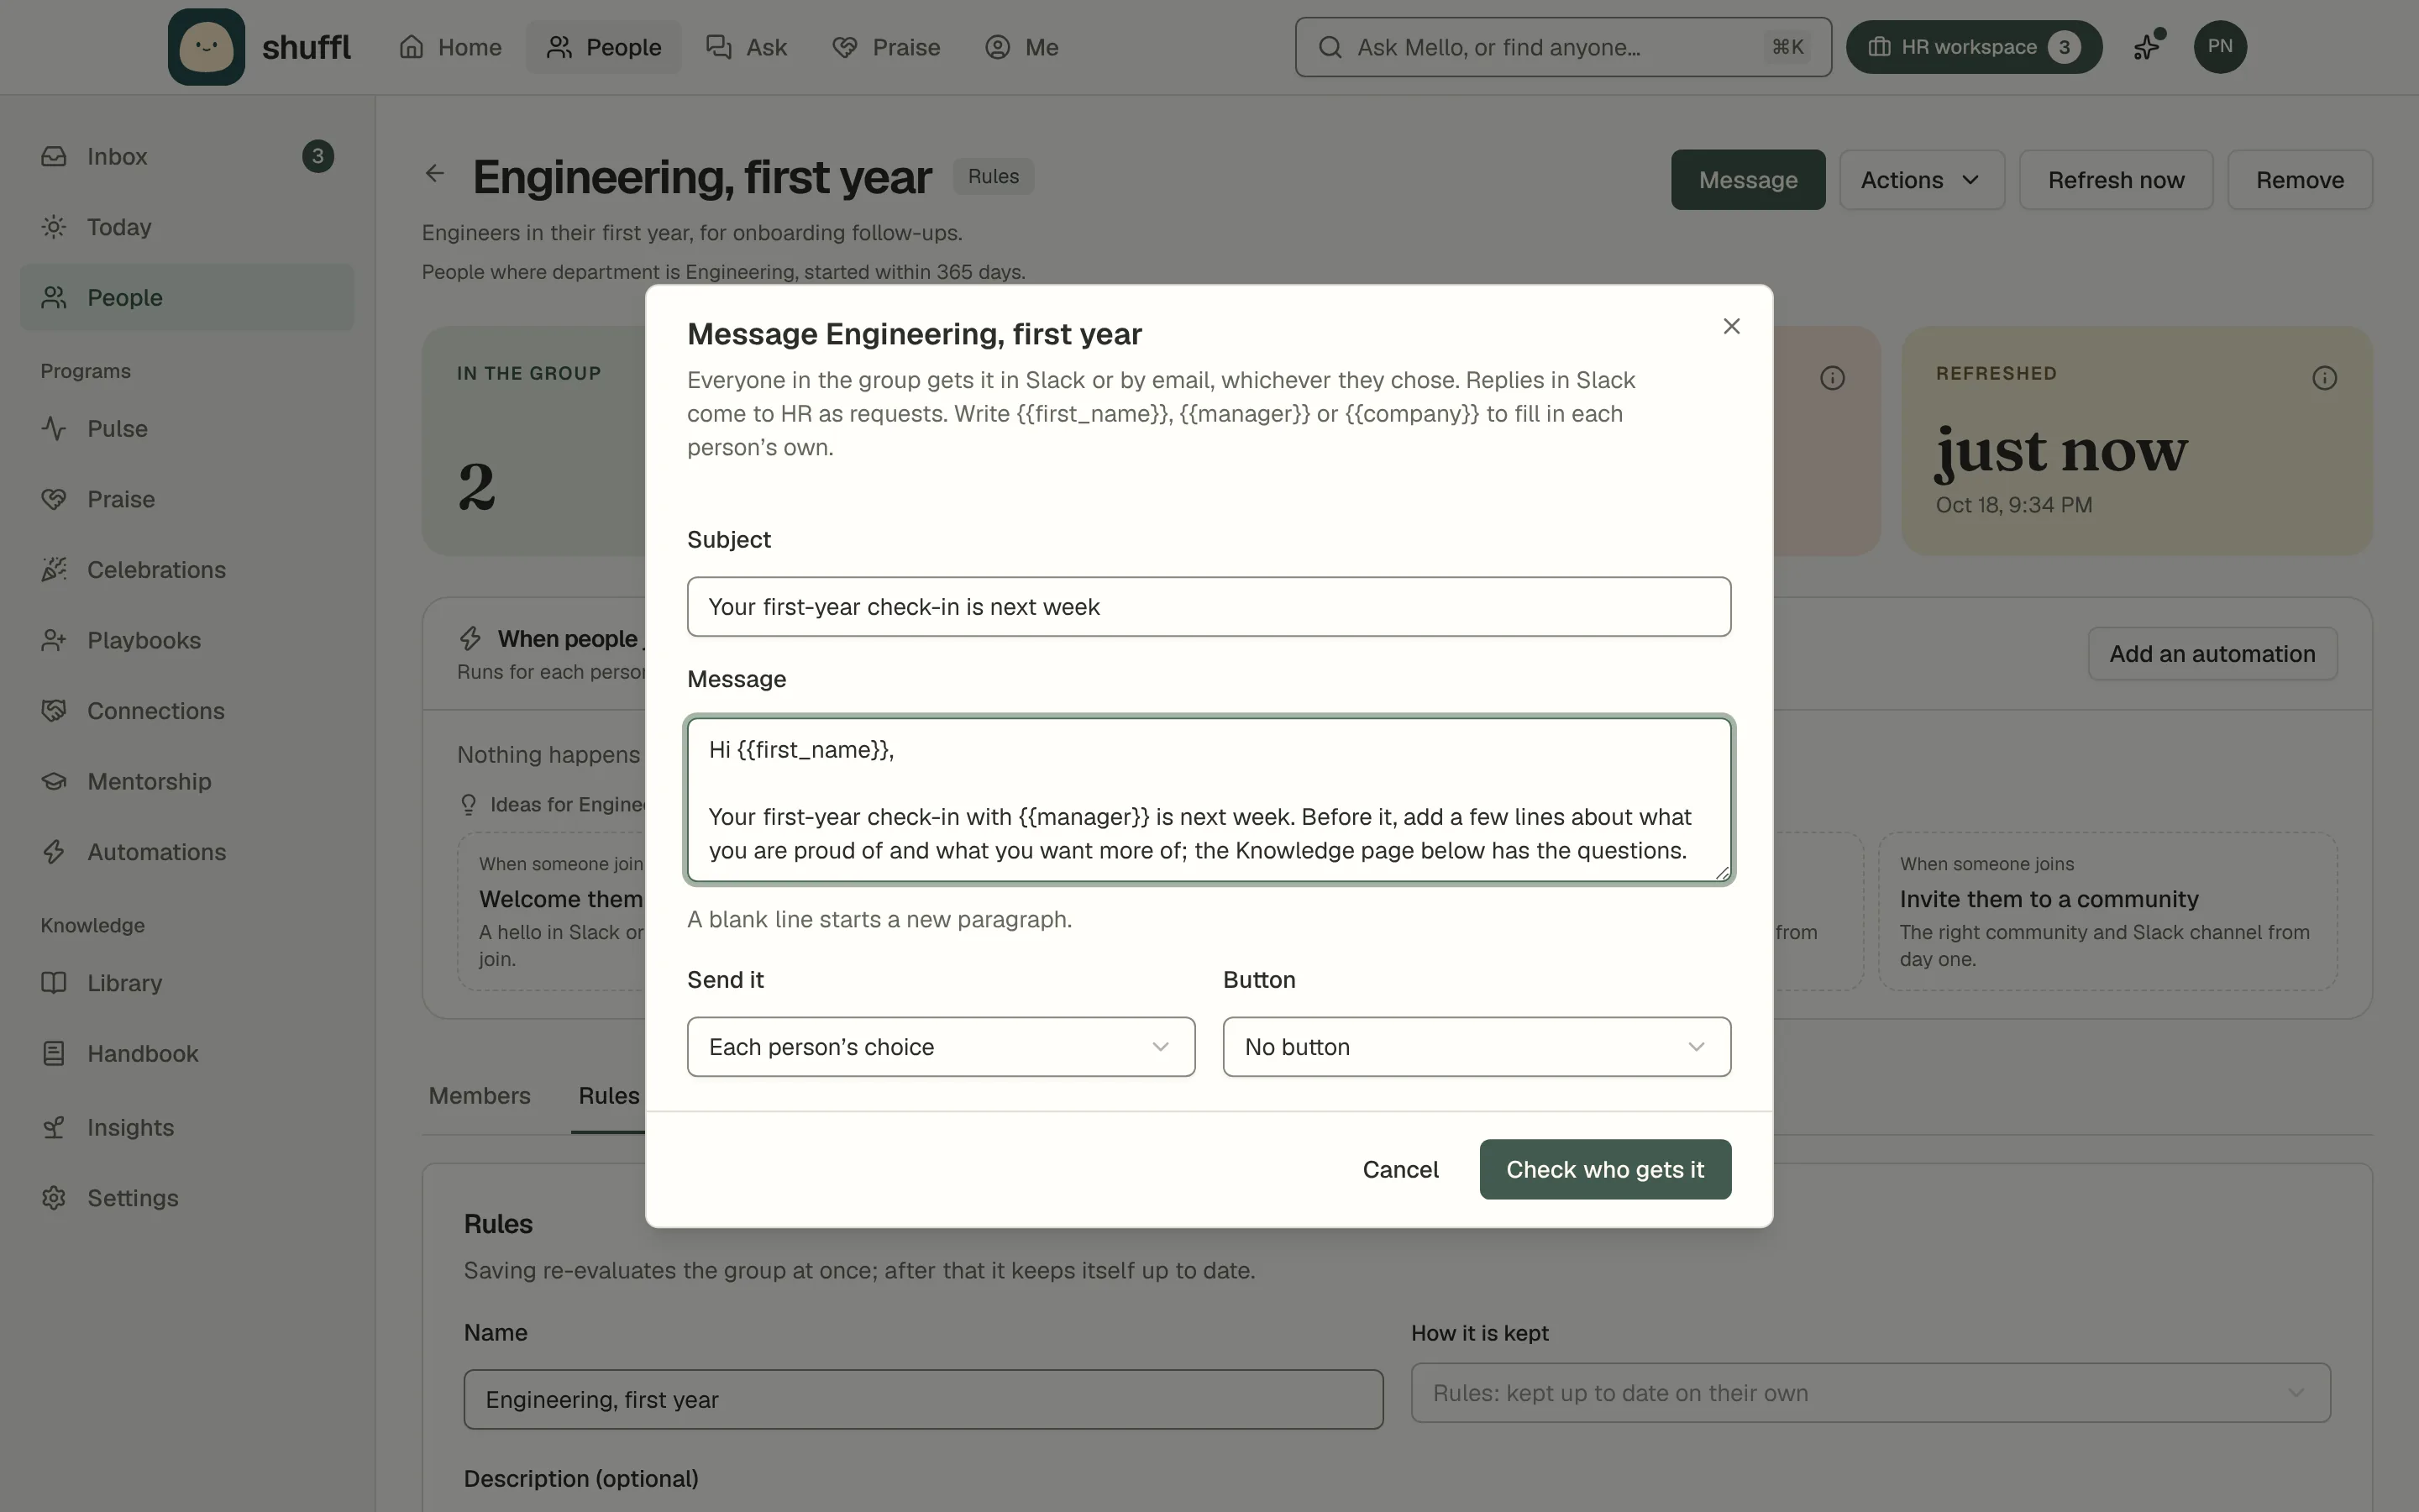Open Automations in the sidebar
This screenshot has width=2419, height=1512.
(x=187, y=852)
